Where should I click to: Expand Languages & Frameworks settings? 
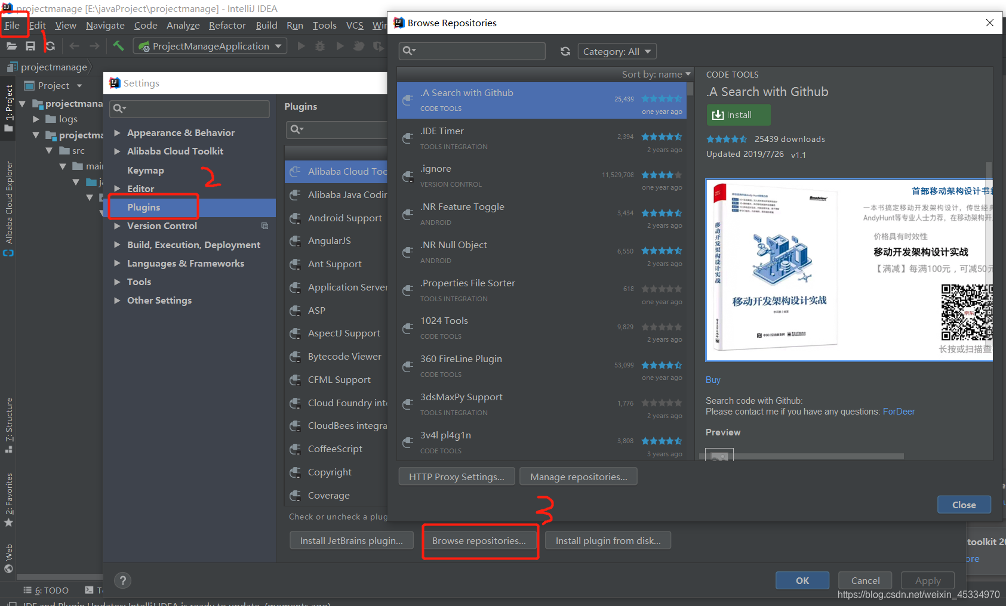coord(118,263)
